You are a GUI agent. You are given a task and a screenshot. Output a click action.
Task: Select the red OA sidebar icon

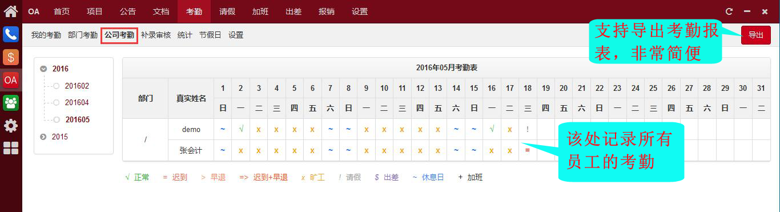(11, 80)
